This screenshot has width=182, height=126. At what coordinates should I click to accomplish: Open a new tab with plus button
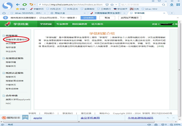coord(172,13)
